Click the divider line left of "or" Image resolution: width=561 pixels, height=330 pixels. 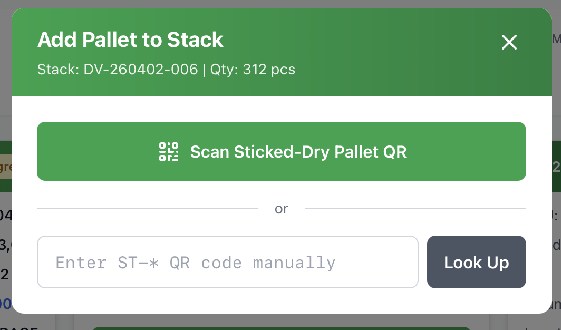[147, 208]
